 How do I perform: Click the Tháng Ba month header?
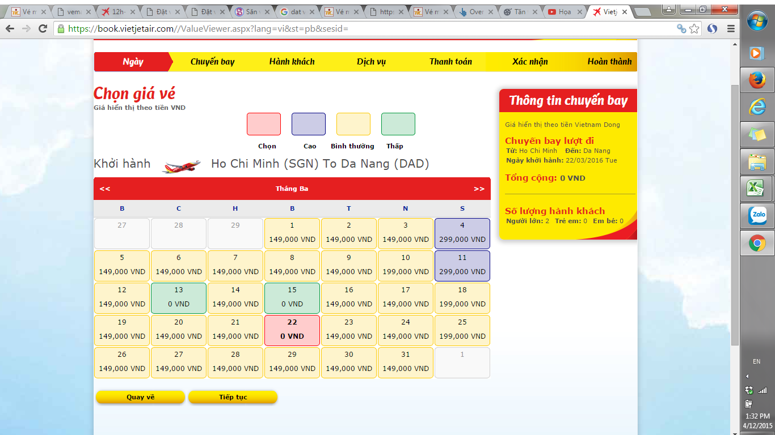[x=292, y=189]
